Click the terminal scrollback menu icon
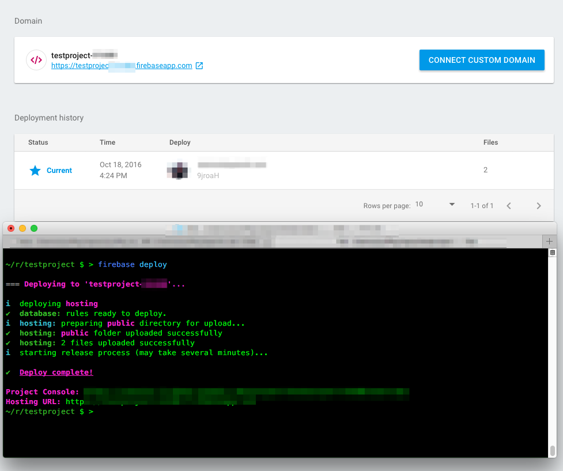Screen dimensions: 563x471 click(x=553, y=253)
